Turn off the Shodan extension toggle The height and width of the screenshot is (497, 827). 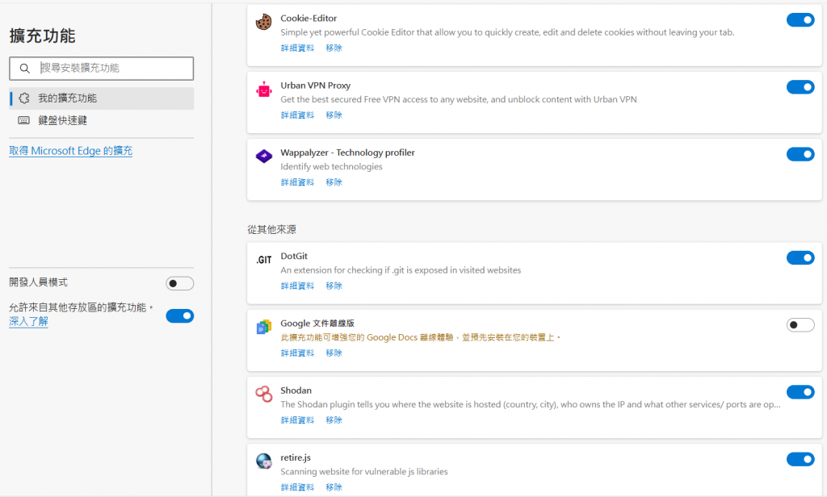[x=800, y=392]
